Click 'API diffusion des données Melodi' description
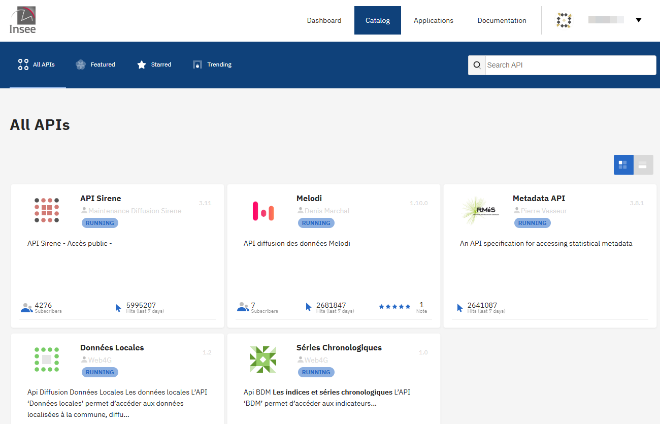The width and height of the screenshot is (660, 424). click(x=297, y=243)
